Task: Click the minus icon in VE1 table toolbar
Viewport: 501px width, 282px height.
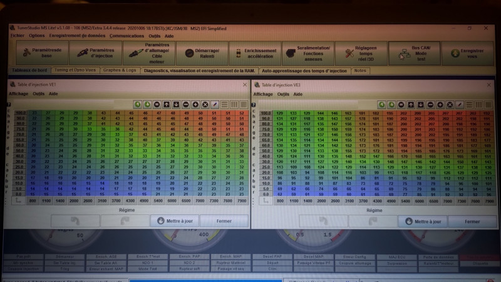Action: (x=185, y=104)
